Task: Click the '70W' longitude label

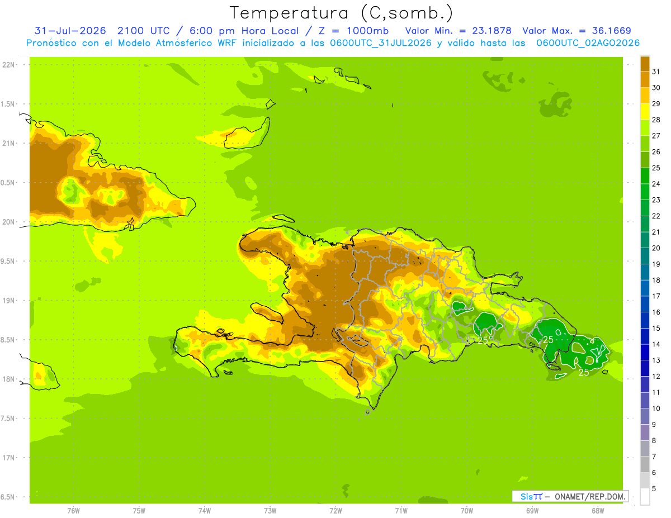Action: click(x=467, y=511)
